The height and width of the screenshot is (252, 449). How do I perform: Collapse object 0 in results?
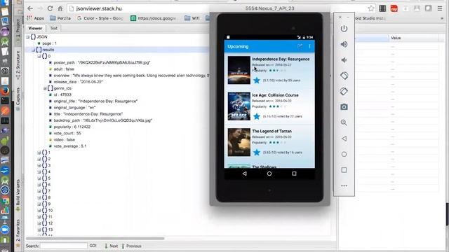tap(39, 56)
